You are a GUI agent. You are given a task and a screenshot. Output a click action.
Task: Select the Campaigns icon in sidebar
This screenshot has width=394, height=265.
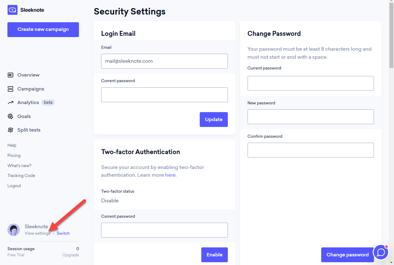[x=10, y=89]
